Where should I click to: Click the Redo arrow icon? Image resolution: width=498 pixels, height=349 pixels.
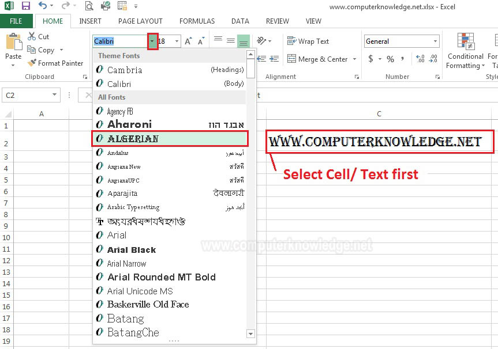point(65,5)
